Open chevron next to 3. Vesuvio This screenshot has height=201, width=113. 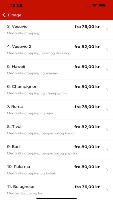107,30
